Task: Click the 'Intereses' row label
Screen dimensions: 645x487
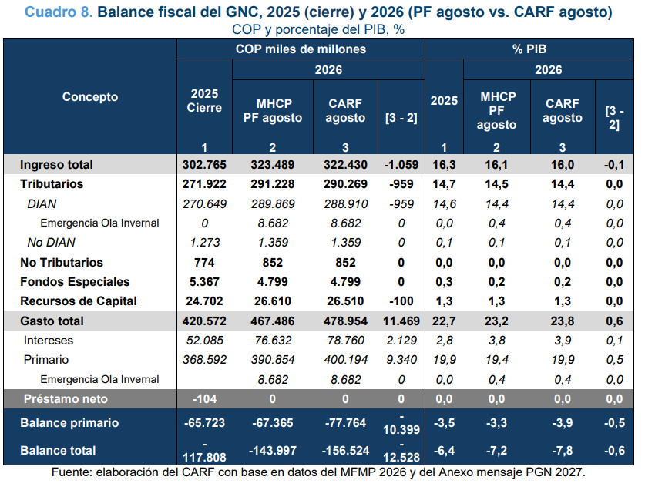Action: tap(48, 341)
